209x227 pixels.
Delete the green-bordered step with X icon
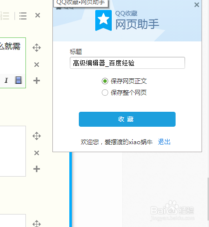[36, 64]
